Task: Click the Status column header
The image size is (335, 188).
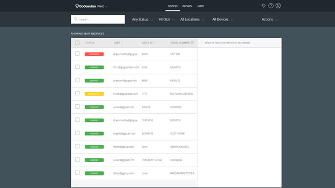Action: pos(90,43)
